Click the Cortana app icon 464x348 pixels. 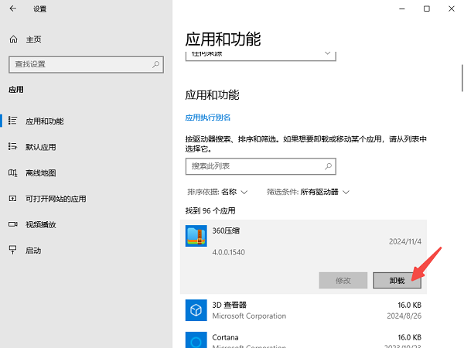(x=196, y=341)
